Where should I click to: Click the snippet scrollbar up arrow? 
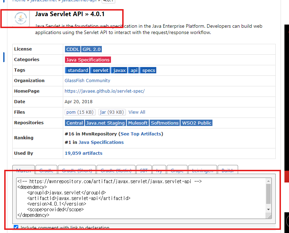click(x=268, y=181)
